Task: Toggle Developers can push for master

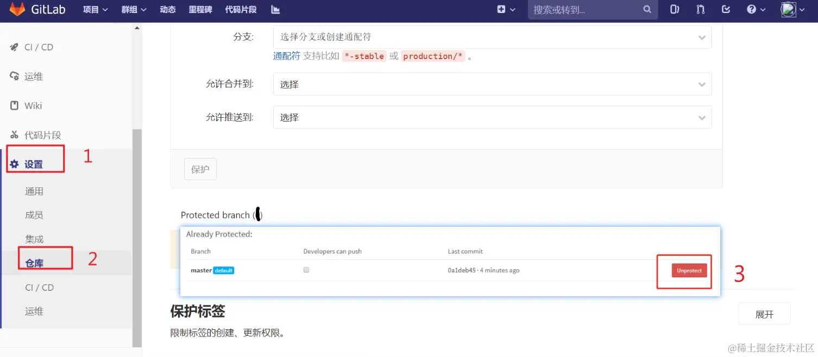Action: tap(306, 270)
